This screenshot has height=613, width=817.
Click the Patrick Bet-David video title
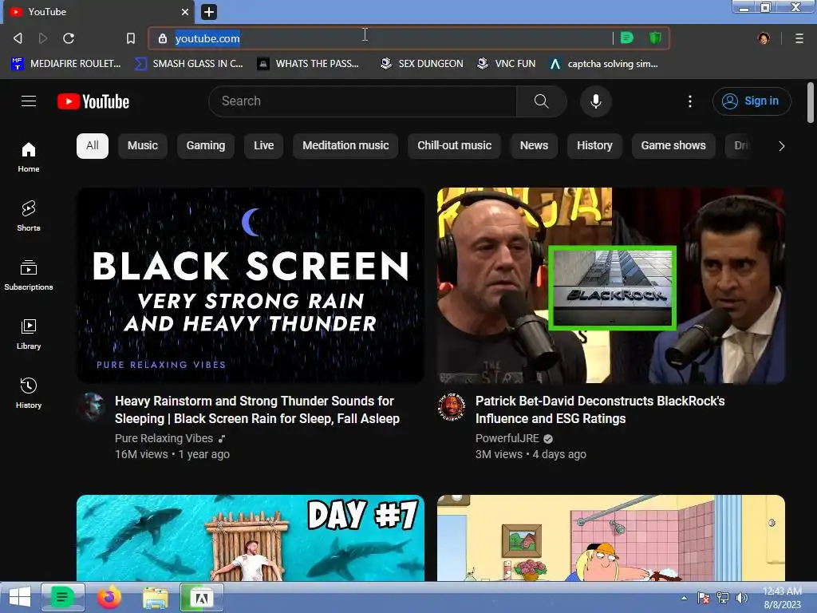coord(600,409)
